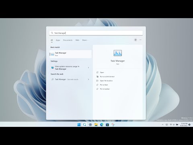Choose Run as administrator

(107, 77)
